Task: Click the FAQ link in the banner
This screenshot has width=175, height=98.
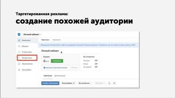Action: tap(134, 45)
